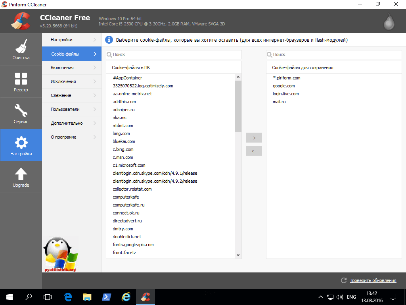Viewport: 406px width, 305px height.
Task: Click the cookie list scrollbar down arrow
Action: [238, 255]
